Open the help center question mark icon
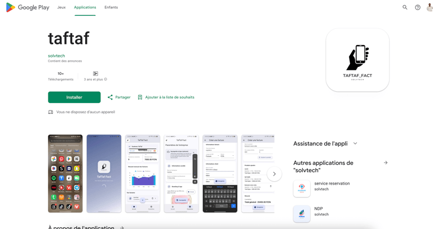This screenshot has width=433, height=229. (x=418, y=7)
